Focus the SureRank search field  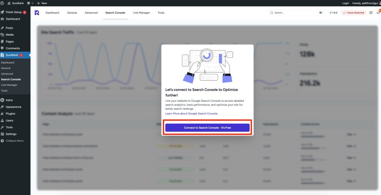(x=297, y=13)
